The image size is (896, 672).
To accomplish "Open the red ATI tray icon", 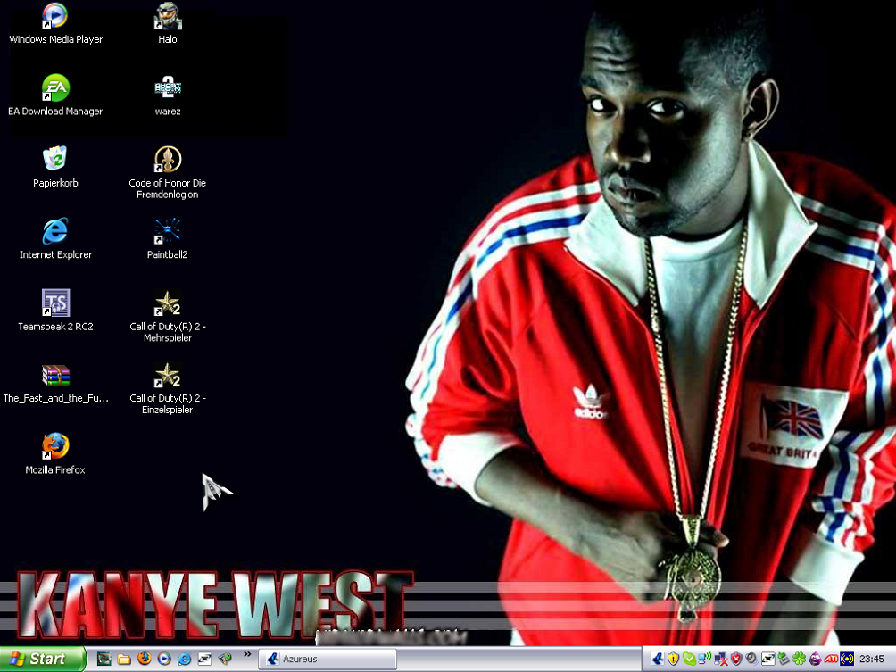I will pos(830,659).
